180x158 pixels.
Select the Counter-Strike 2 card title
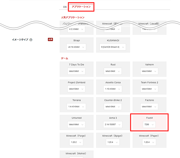113,100
